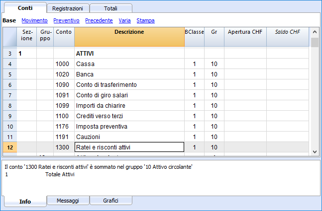Click the scrollbar down arrow
The image size is (322, 211).
point(315,151)
